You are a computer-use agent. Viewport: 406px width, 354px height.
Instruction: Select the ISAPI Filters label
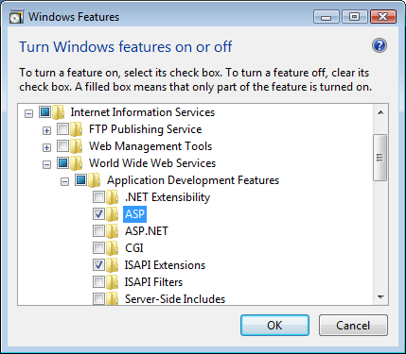pos(153,282)
